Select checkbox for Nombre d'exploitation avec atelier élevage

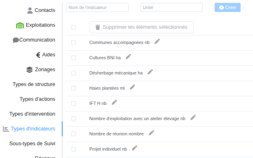tap(74, 118)
